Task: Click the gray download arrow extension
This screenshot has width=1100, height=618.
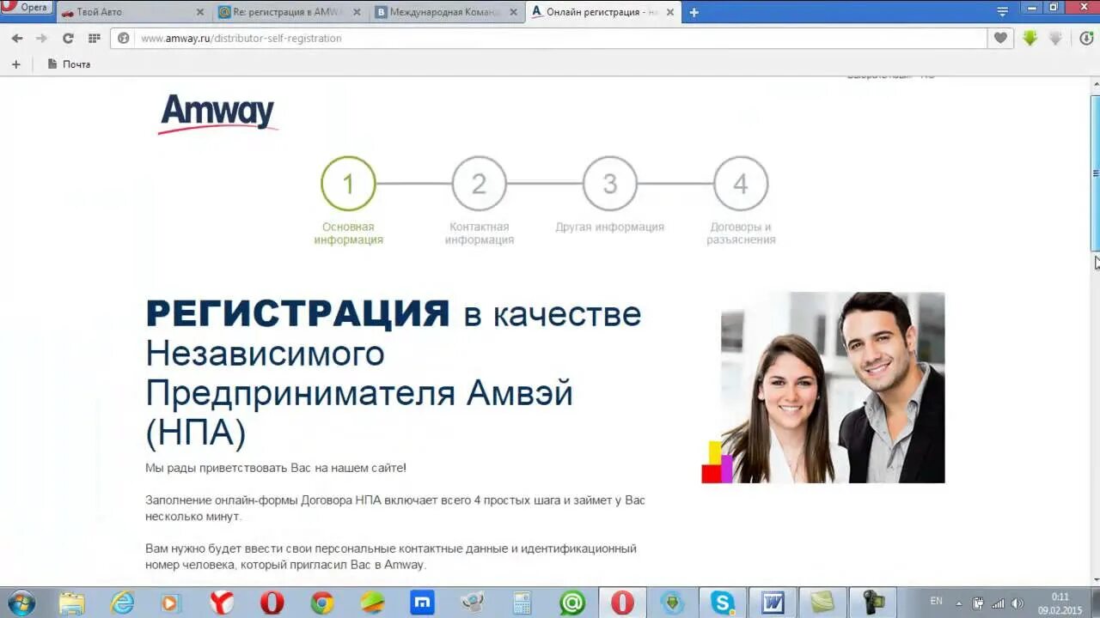Action: point(1056,39)
